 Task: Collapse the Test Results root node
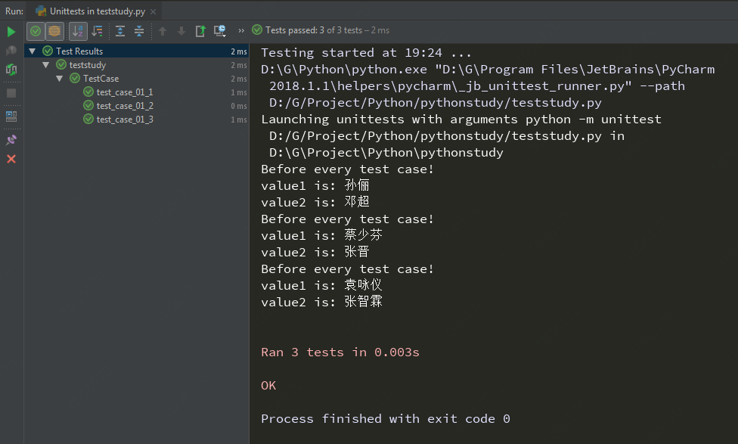click(32, 51)
